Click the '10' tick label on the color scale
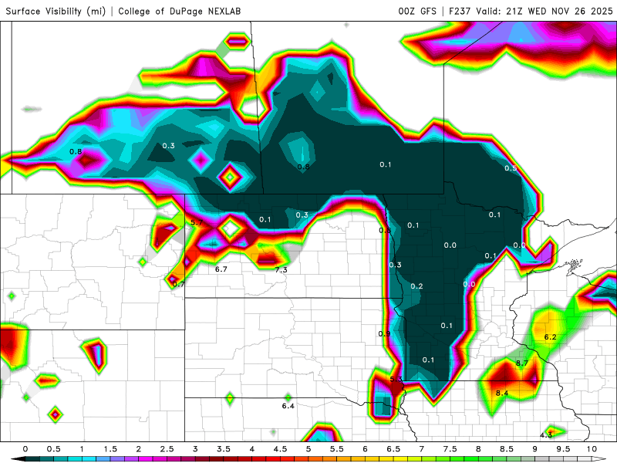The height and width of the screenshot is (463, 617). tap(592, 449)
